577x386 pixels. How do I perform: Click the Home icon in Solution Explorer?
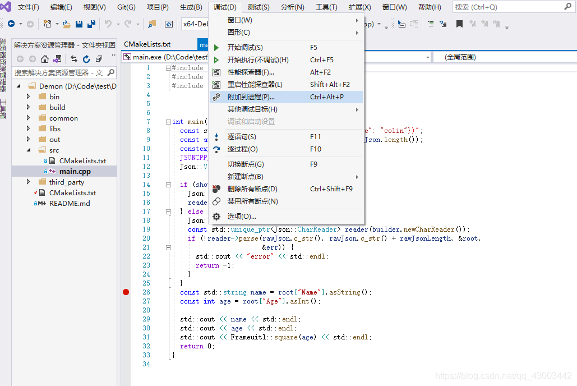tap(44, 59)
